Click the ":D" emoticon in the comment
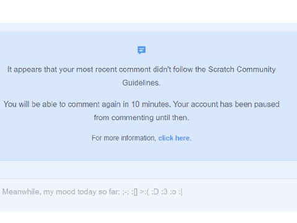Image resolution: width=297 pixels, height=223 pixels. point(155,192)
